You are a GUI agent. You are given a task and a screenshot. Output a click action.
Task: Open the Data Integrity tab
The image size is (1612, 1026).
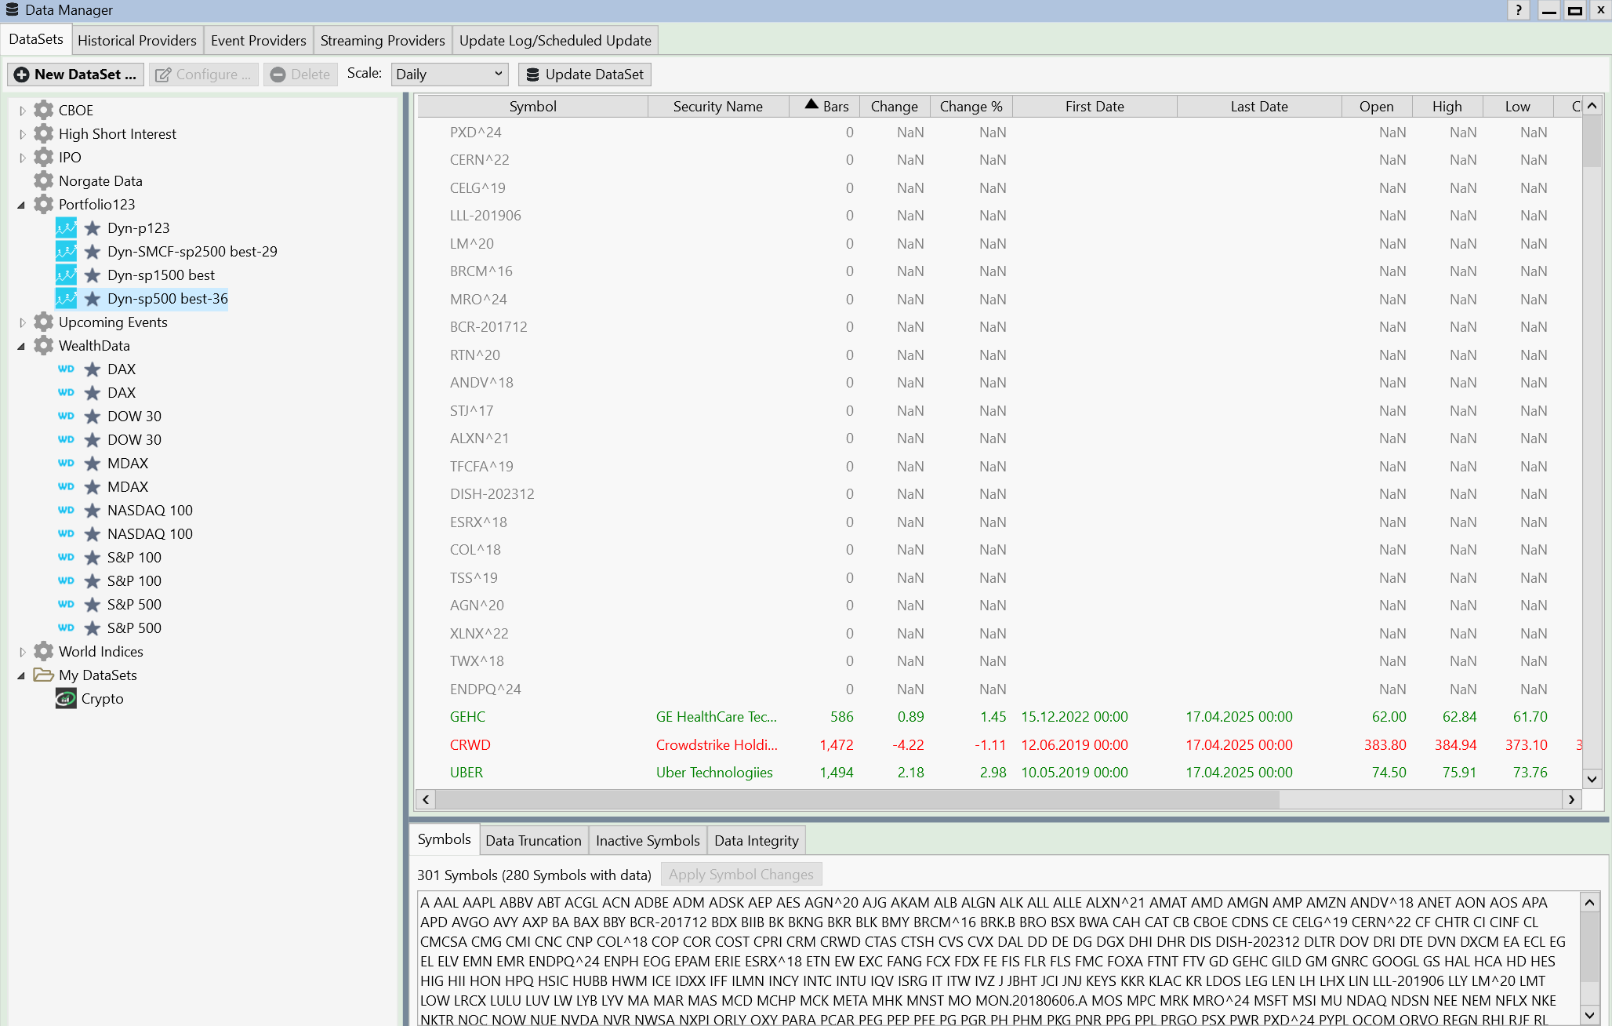click(756, 841)
